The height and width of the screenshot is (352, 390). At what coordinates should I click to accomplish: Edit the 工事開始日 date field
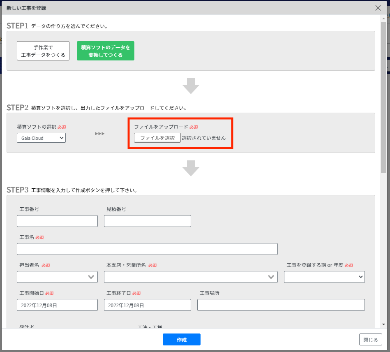pyautogui.click(x=57, y=305)
